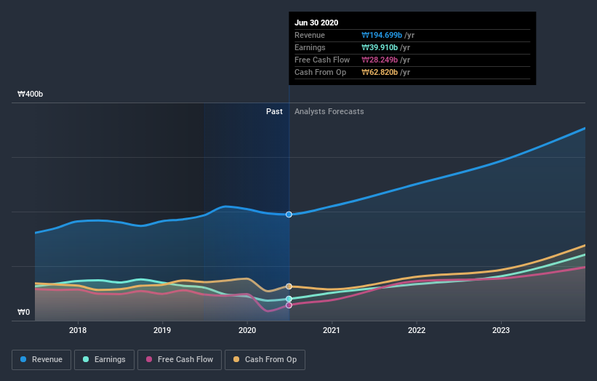Click the Earnings teal data point marker
Screen dimensions: 597x381
(289, 299)
